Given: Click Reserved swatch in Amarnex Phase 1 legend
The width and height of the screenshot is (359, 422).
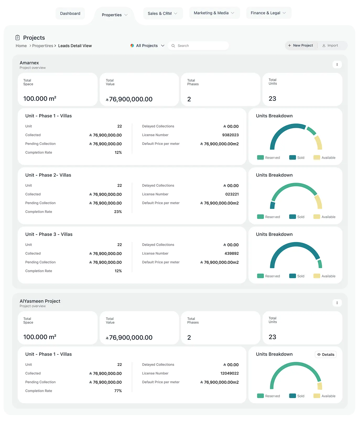Looking at the screenshot, I should 260,157.
